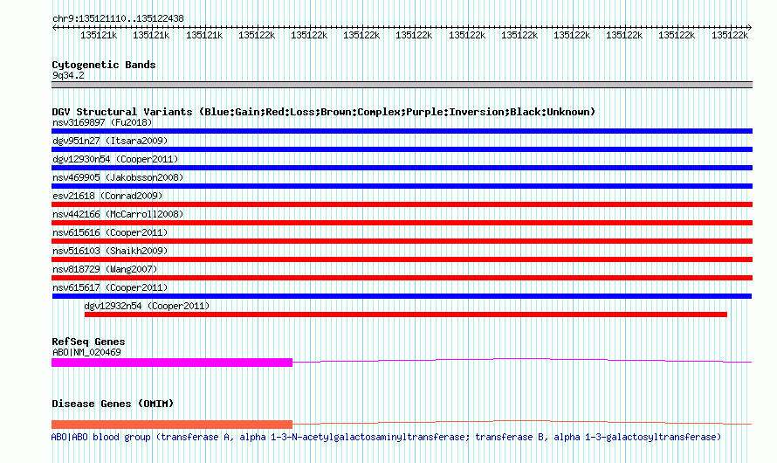The height and width of the screenshot is (463, 777).
Task: Open variant label nsv3169897 (Fu2018)
Action: (102, 122)
